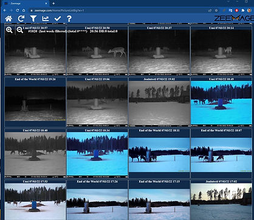Open the End of the World 17:15 thumbnail

pos(159,204)
